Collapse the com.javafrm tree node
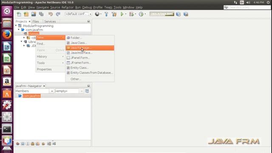The image size is (272, 153). pyautogui.click(x=19, y=30)
